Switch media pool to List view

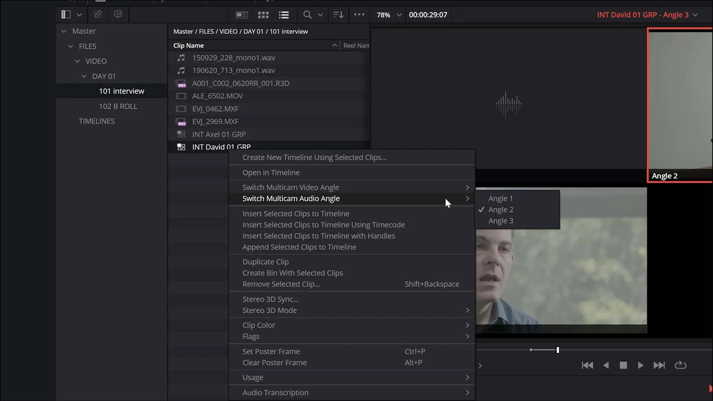pyautogui.click(x=284, y=14)
